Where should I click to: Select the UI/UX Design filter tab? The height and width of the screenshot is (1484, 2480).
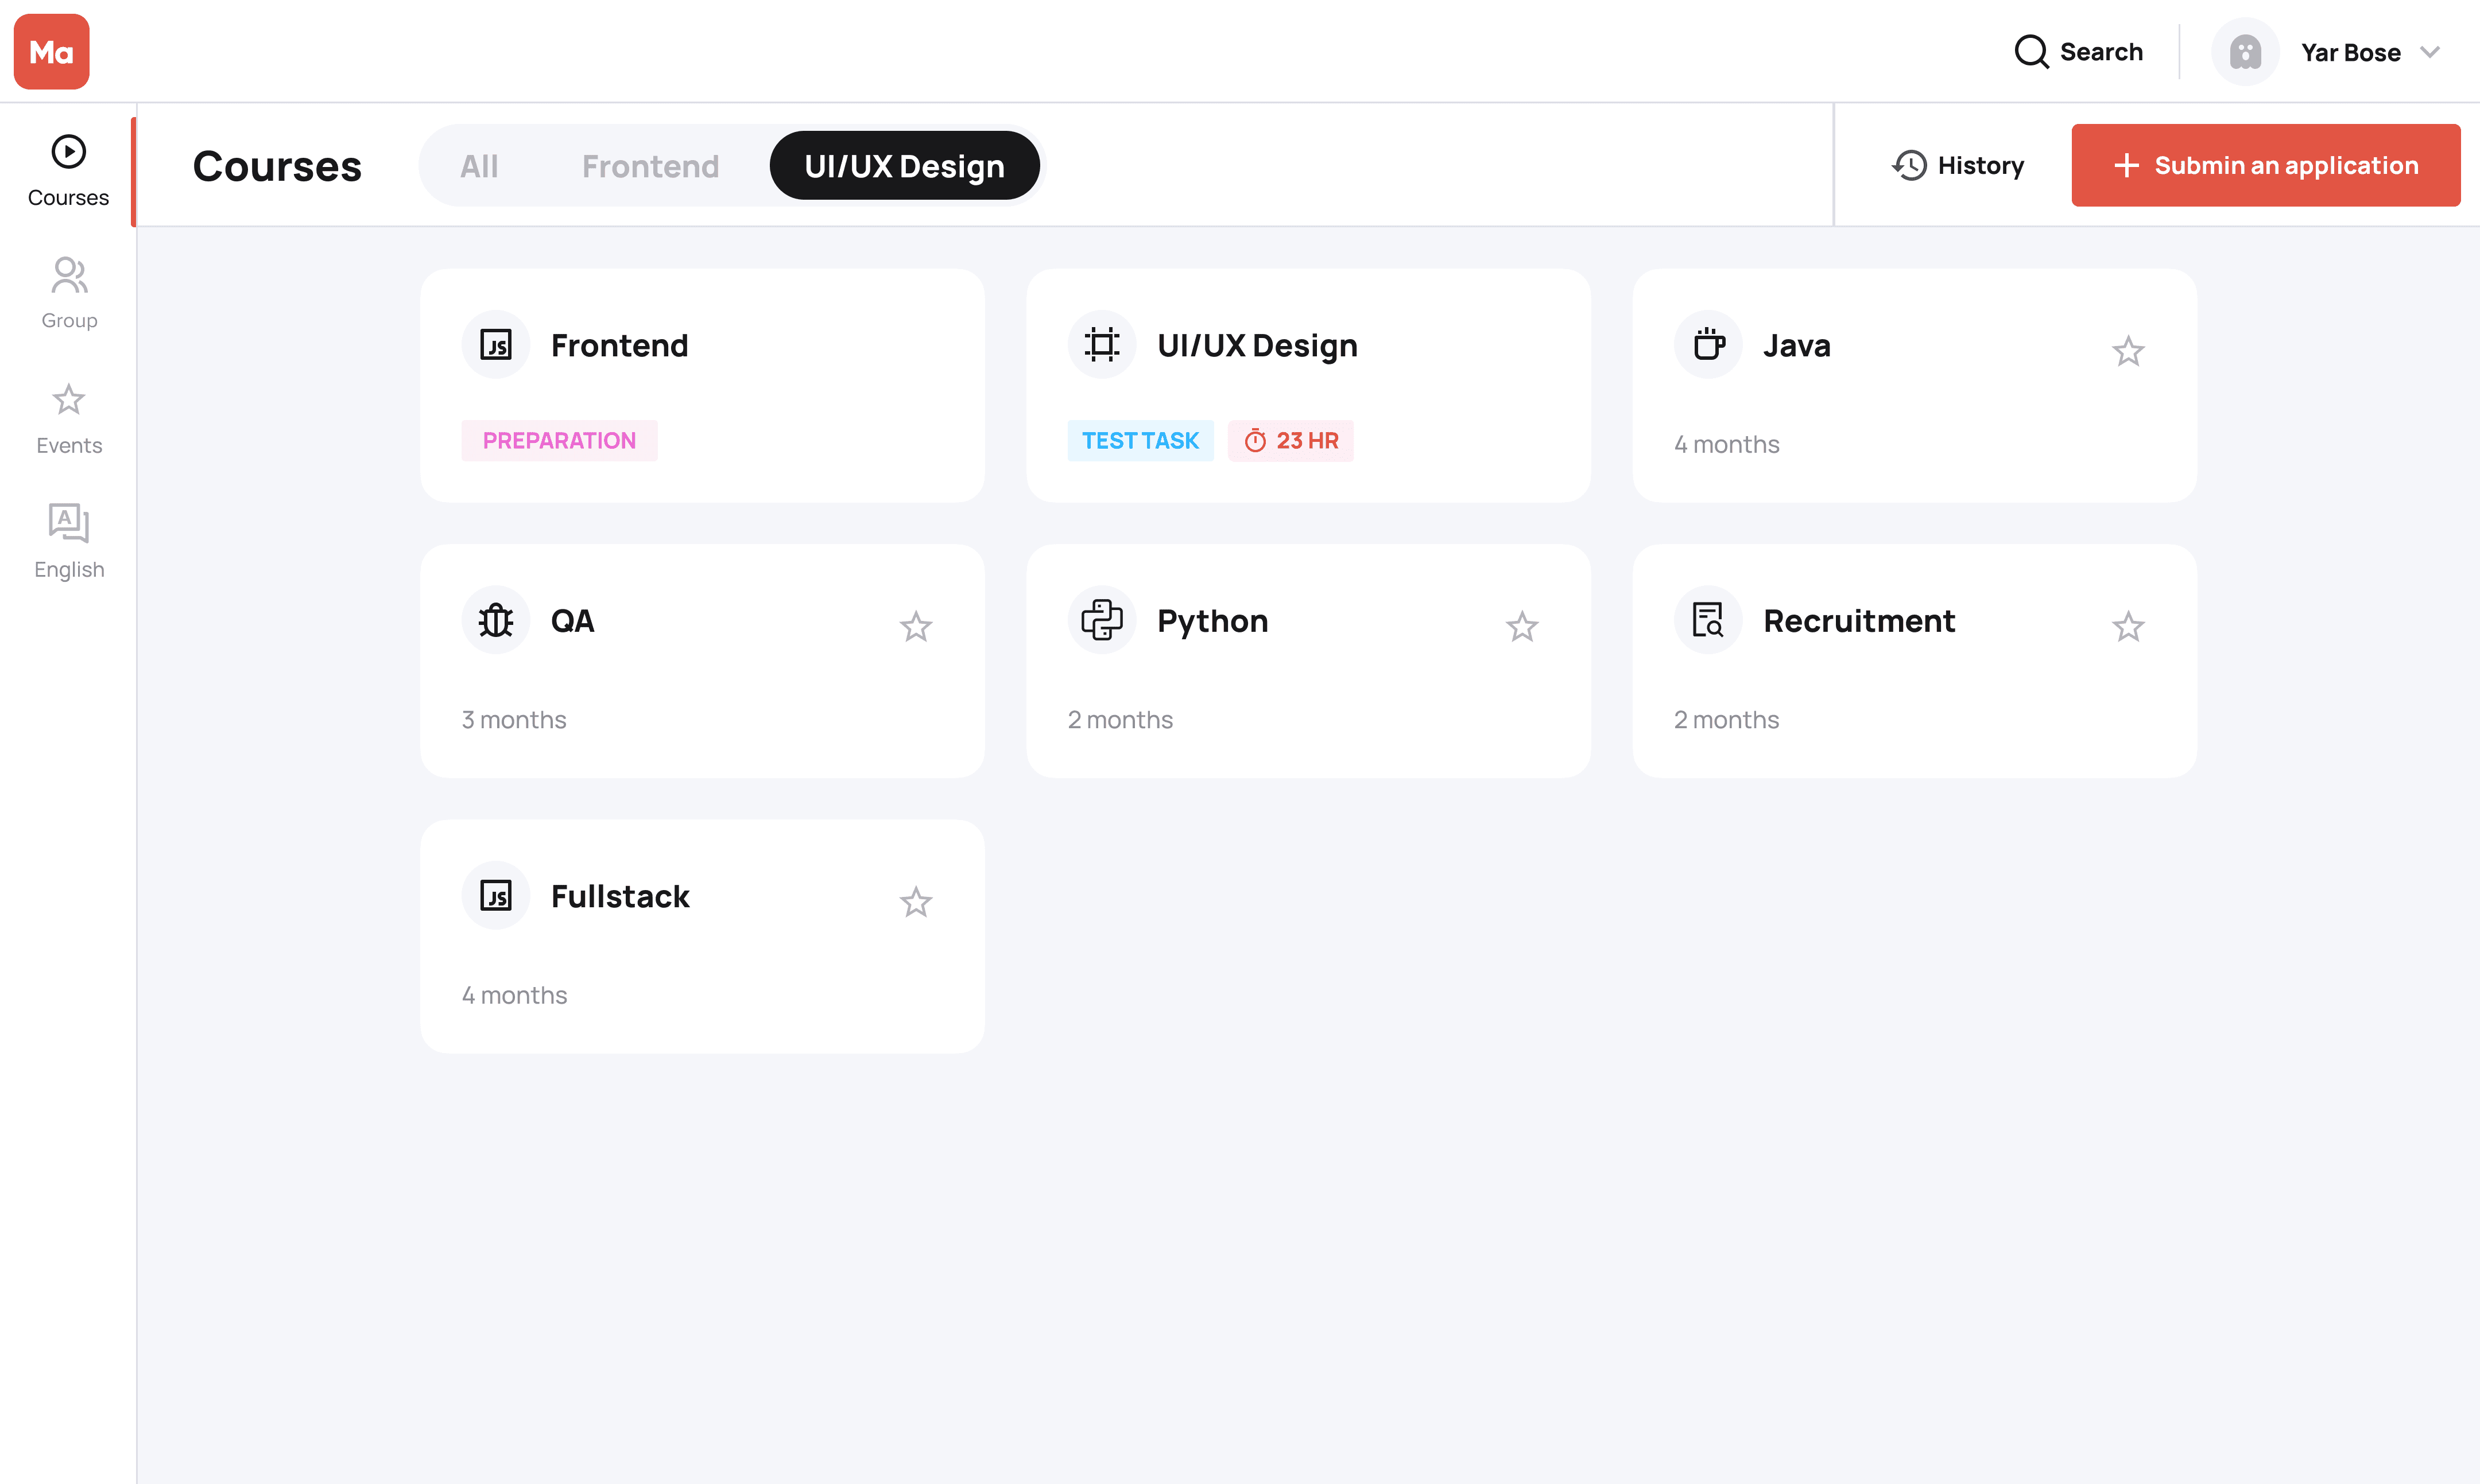(x=904, y=166)
